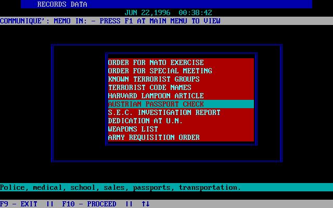Open HARVARD LAMPOON ARTICLE record
Screen dimensions: 333x208
tap(181, 96)
